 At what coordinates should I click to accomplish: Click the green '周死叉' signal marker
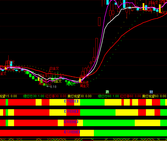pos(70,84)
